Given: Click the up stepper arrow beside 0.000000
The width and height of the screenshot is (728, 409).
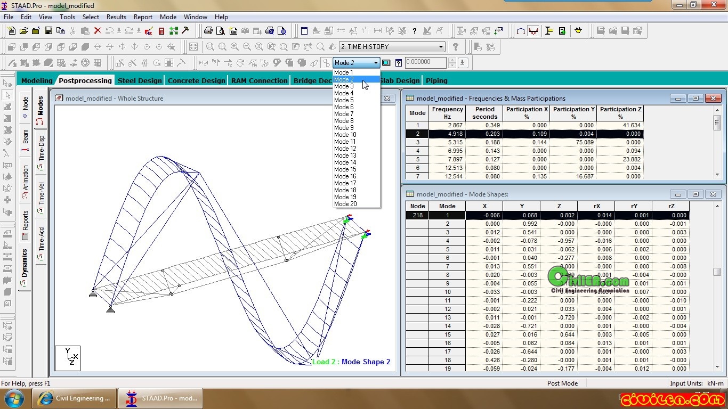Looking at the screenshot, I should coord(452,60).
